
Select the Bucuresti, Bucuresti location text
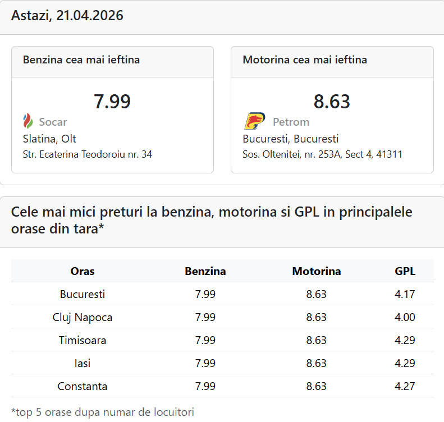(x=290, y=139)
